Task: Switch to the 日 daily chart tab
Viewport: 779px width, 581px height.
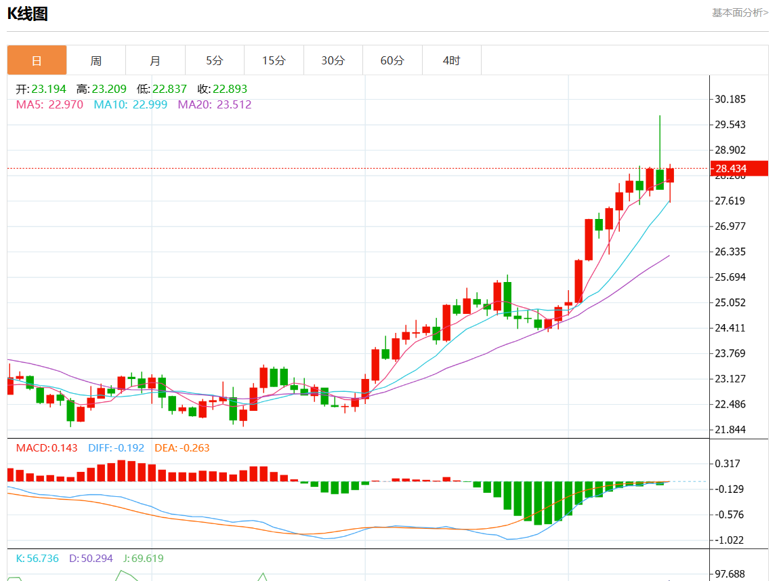Action: [x=37, y=60]
